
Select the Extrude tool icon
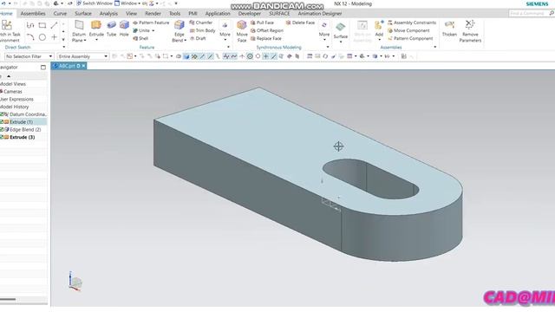tap(96, 25)
